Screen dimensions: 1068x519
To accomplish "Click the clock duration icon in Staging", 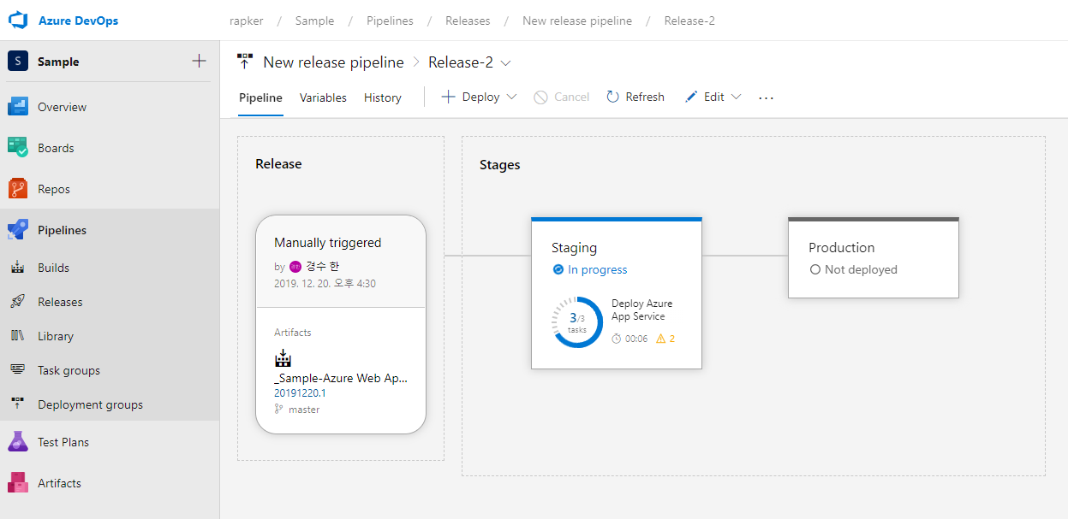I will [617, 339].
